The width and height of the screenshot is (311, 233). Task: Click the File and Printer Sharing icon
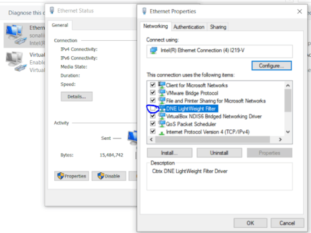pyautogui.click(x=162, y=100)
